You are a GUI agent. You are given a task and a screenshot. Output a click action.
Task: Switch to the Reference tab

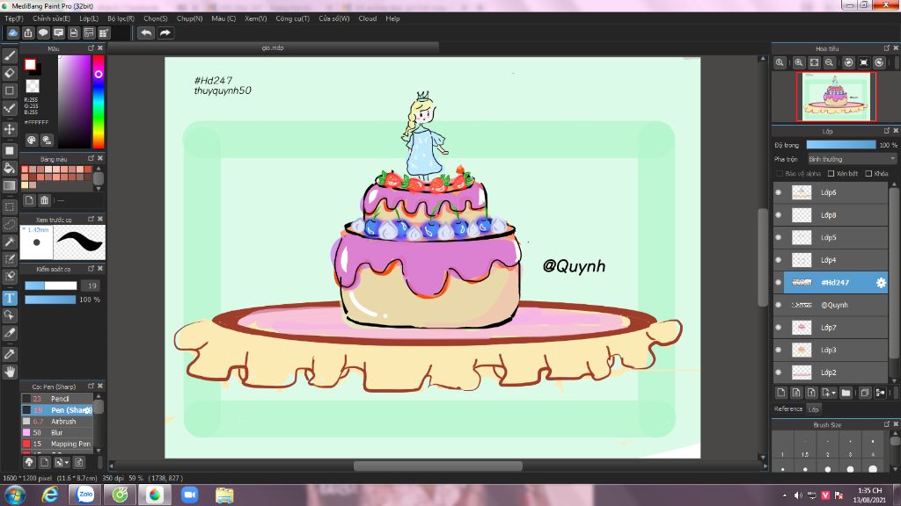point(787,409)
